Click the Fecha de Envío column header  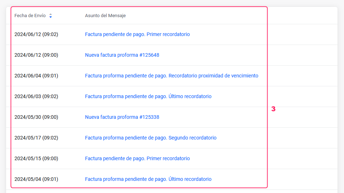click(x=30, y=16)
